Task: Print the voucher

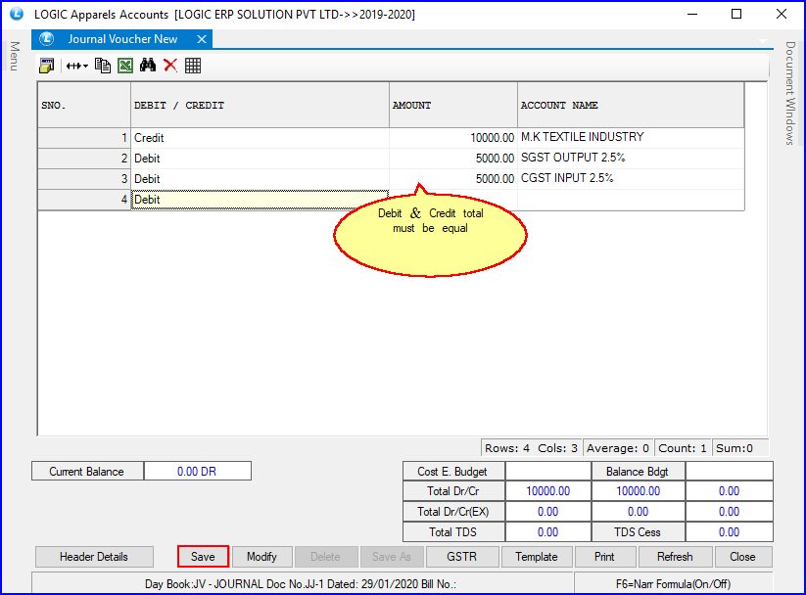Action: tap(604, 557)
